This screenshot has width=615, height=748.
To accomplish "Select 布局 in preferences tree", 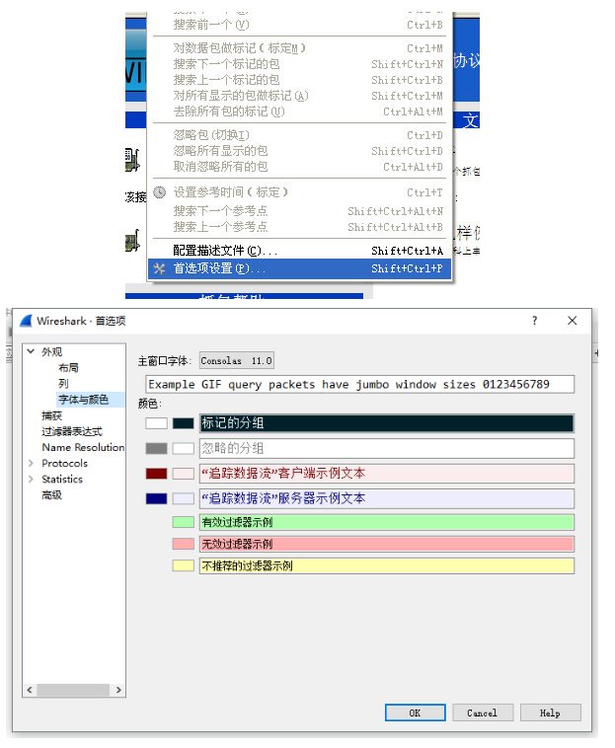I will click(68, 368).
